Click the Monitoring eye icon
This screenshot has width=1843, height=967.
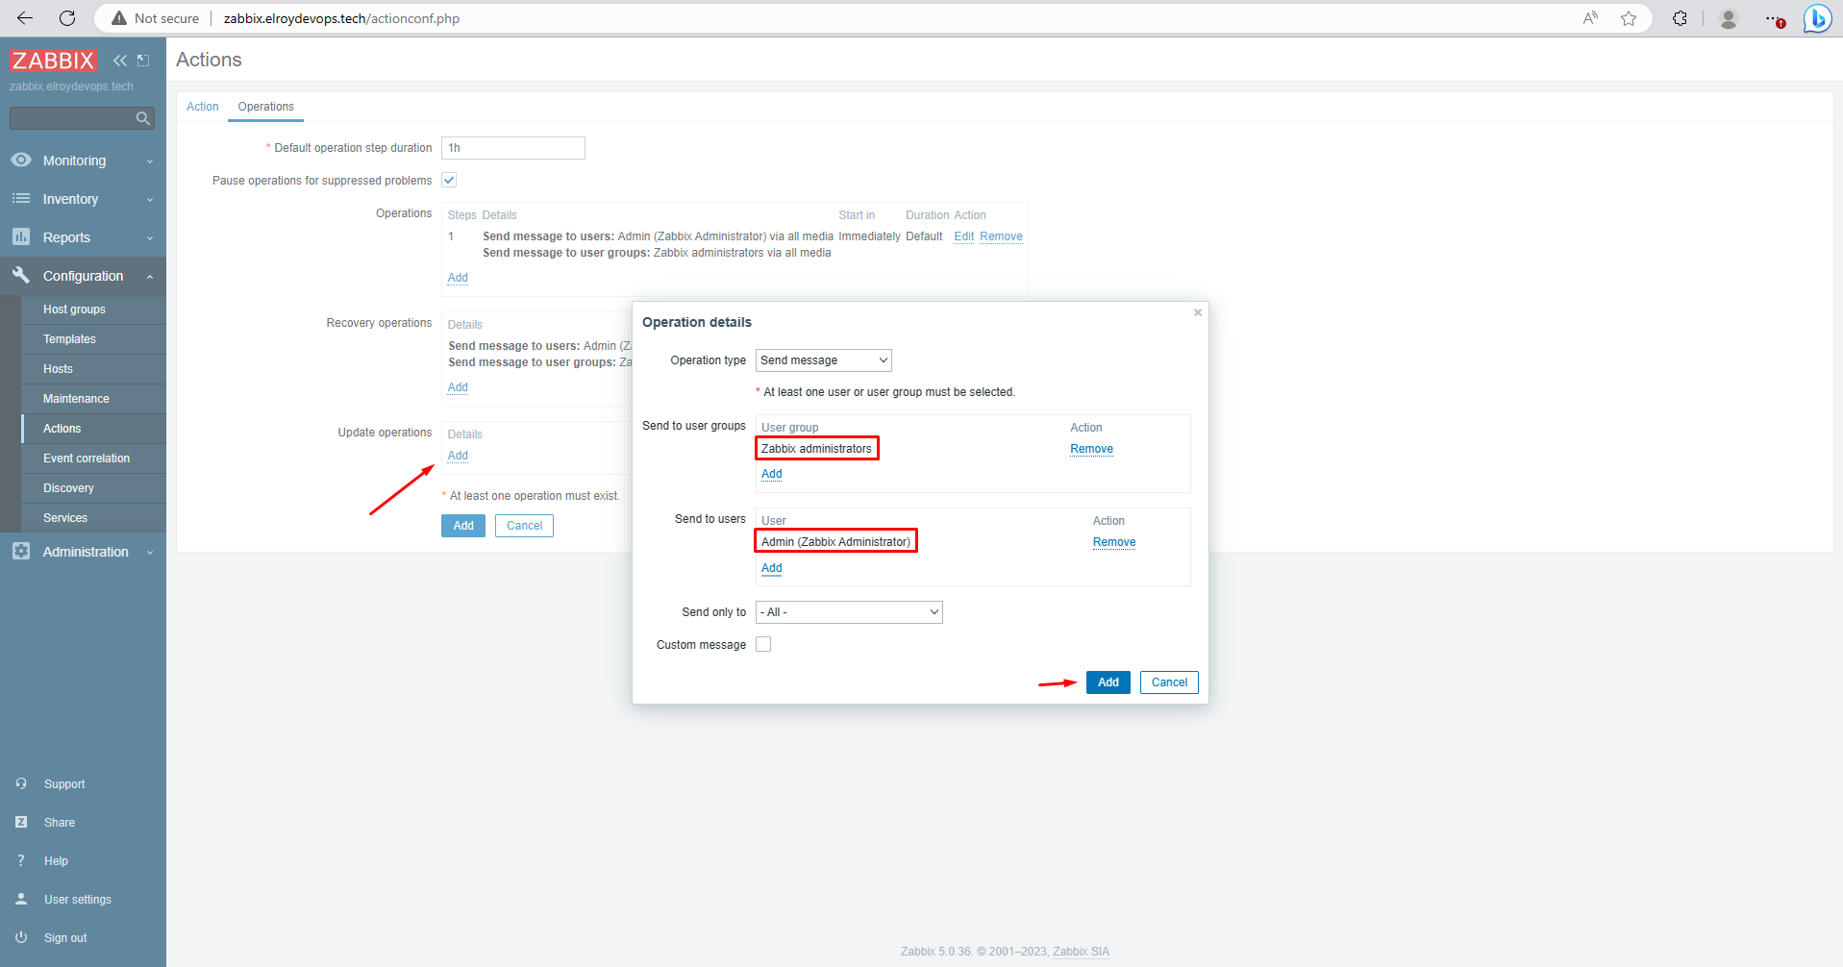(x=20, y=160)
